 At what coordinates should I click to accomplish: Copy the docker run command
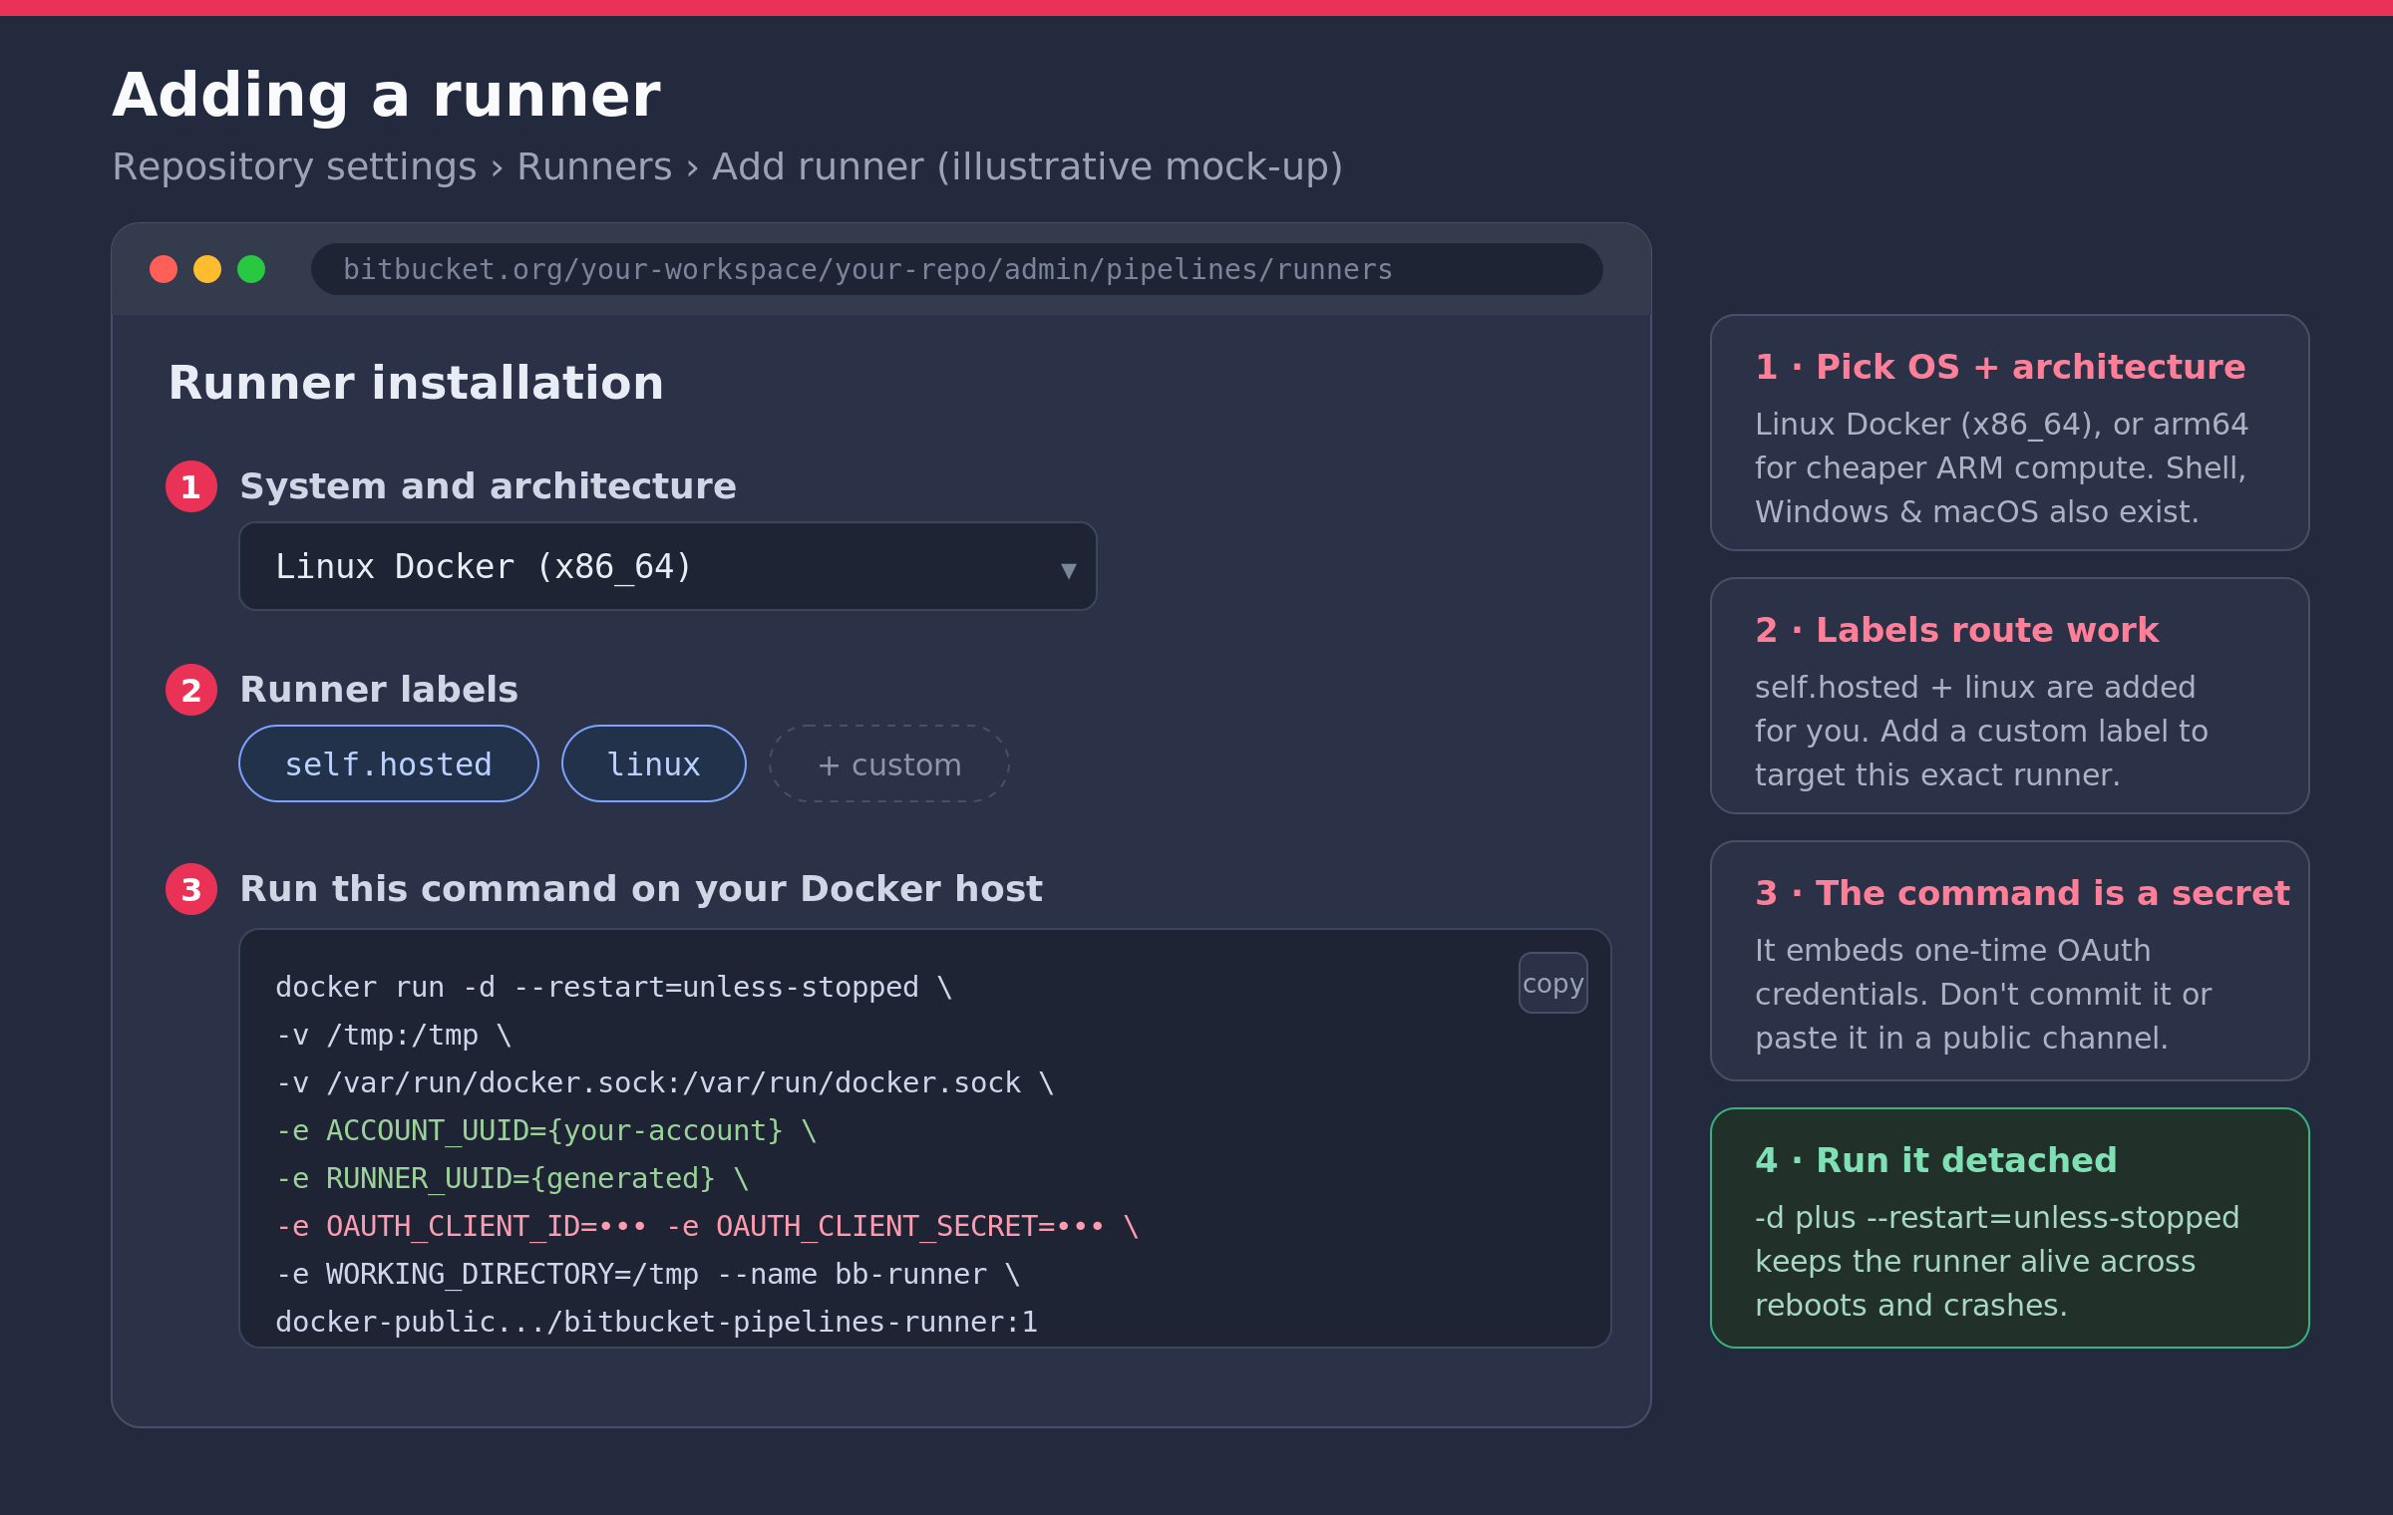(x=1553, y=983)
